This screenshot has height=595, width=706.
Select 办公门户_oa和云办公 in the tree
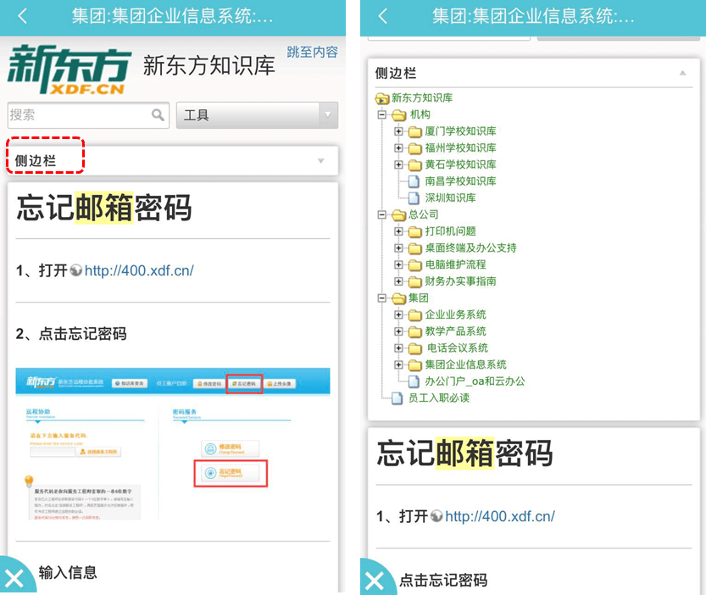coord(475,381)
